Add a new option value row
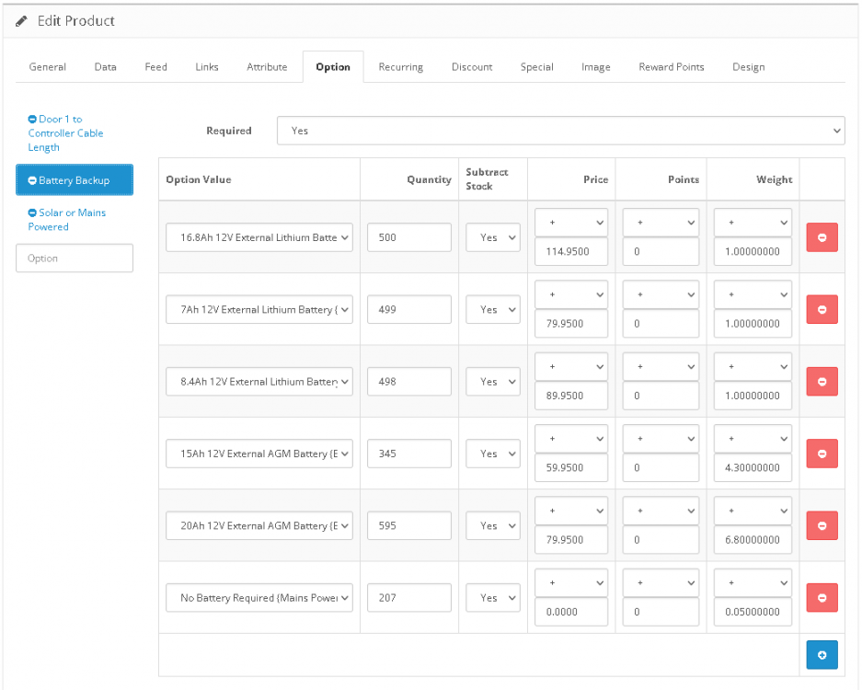 click(x=822, y=655)
